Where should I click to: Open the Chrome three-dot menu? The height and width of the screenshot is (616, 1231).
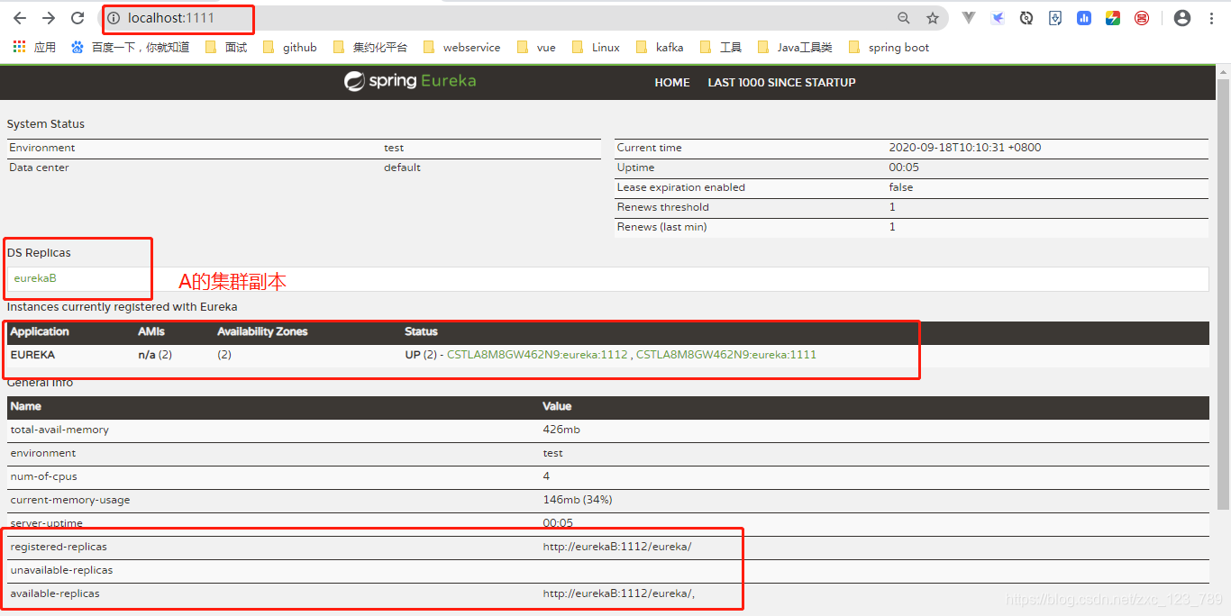[x=1211, y=18]
